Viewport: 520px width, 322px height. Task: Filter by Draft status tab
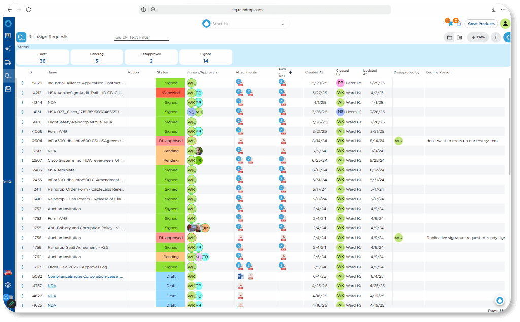click(x=43, y=57)
